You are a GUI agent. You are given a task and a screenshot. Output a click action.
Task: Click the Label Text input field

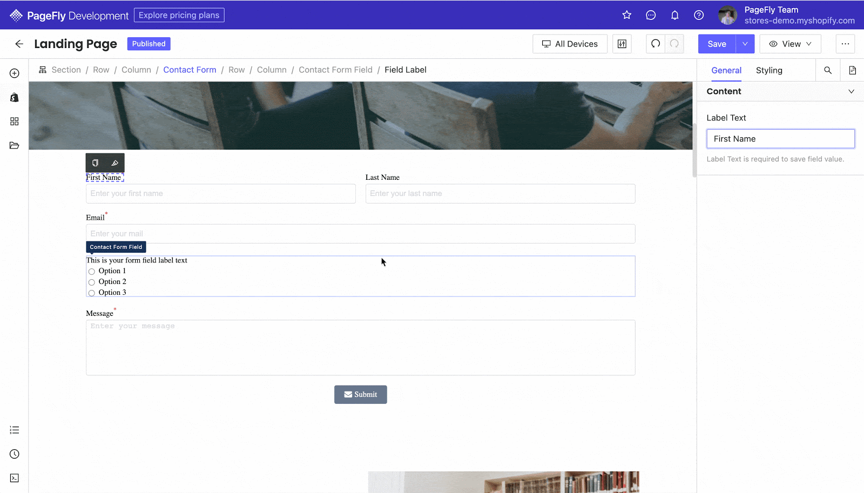coord(780,139)
